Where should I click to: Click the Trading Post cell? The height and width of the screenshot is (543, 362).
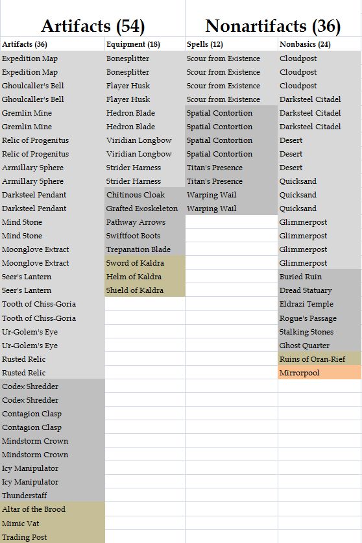[53, 537]
